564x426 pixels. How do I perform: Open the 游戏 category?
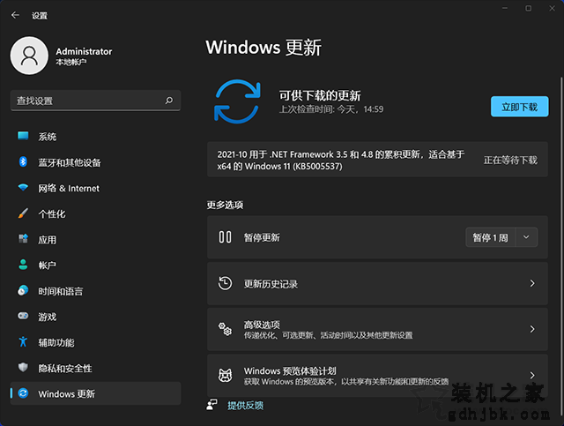click(x=95, y=317)
